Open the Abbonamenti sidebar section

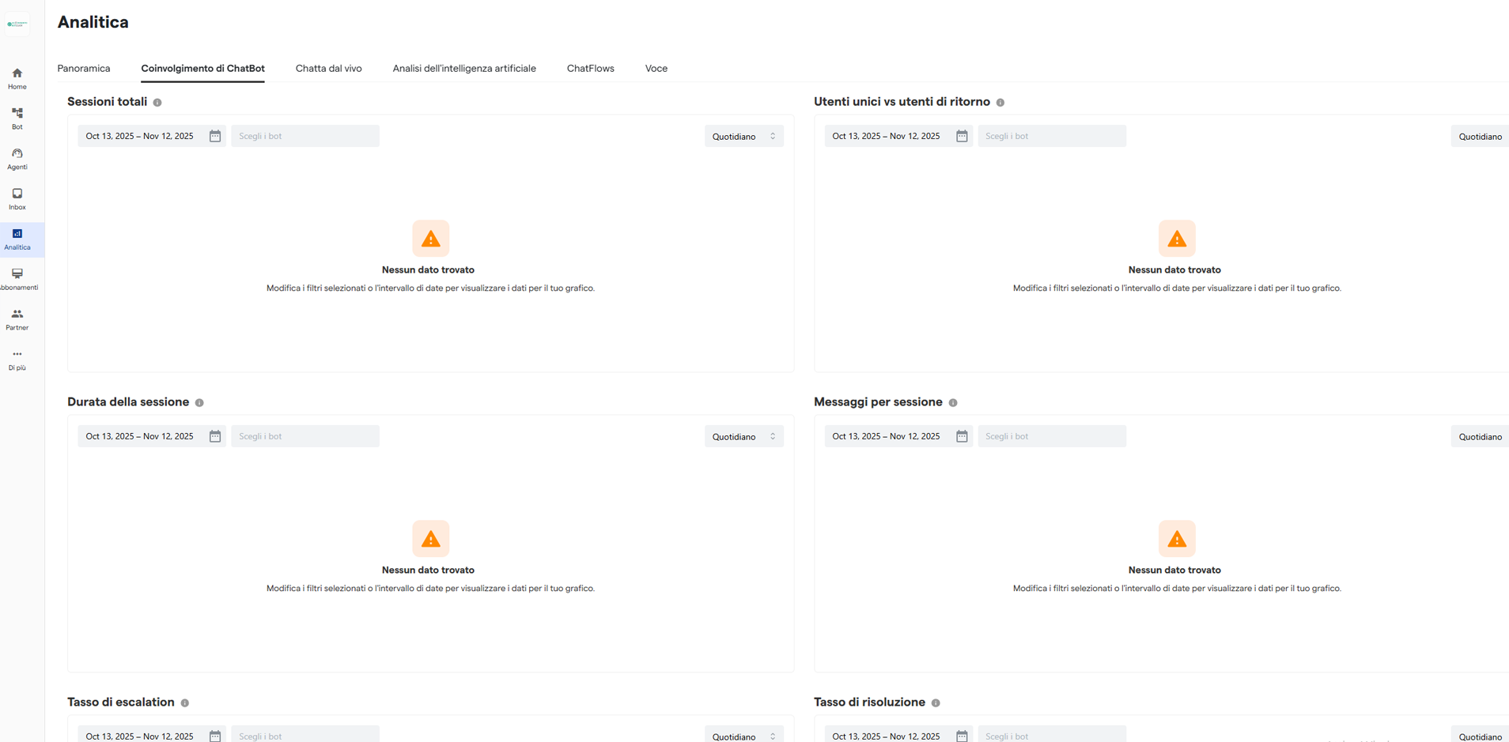coord(17,278)
